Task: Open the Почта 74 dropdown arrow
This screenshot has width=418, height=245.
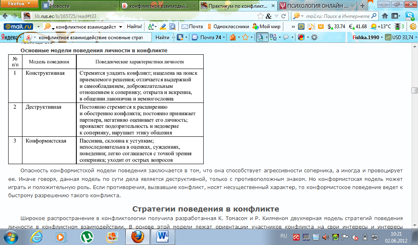Action: (x=224, y=38)
